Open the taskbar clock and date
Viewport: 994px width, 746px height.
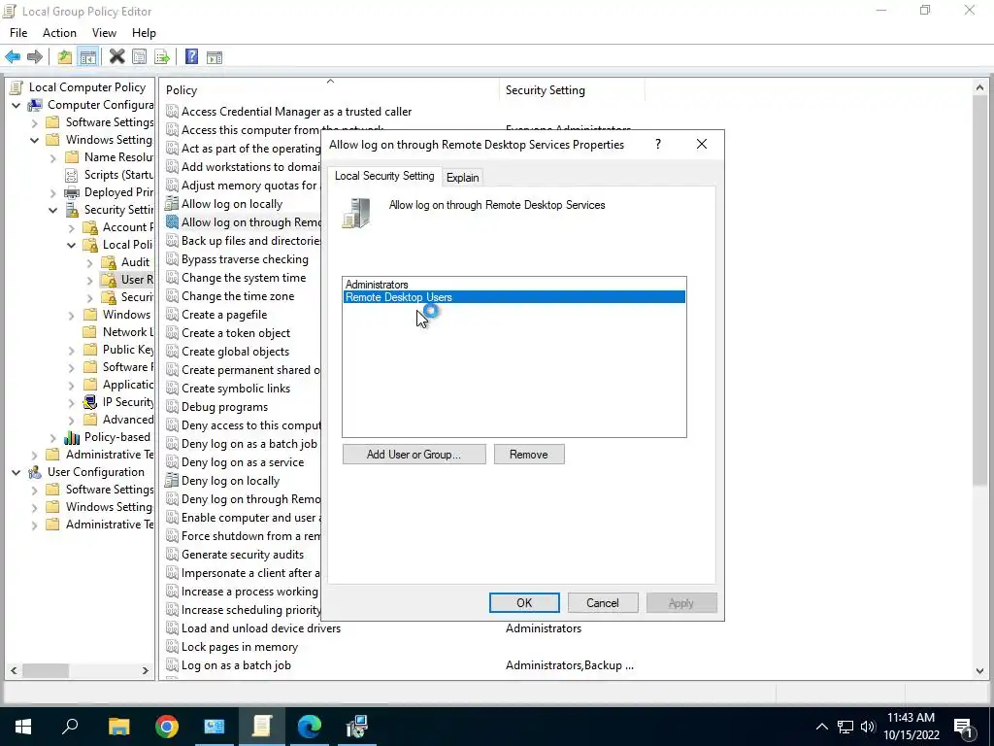tap(911, 727)
